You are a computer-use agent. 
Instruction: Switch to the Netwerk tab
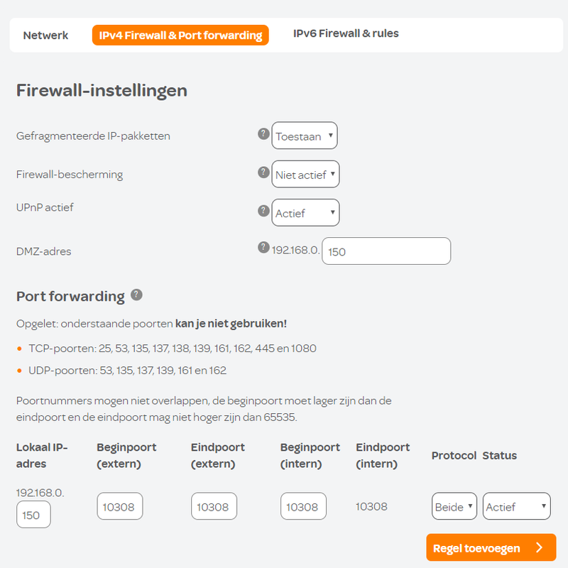45,35
